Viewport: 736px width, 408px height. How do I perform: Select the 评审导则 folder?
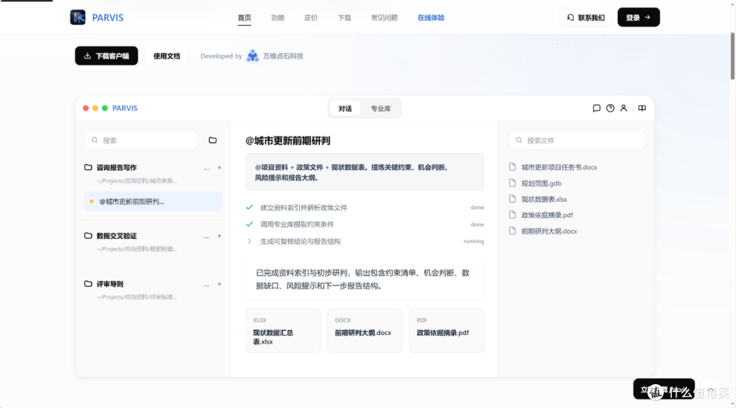(x=110, y=284)
